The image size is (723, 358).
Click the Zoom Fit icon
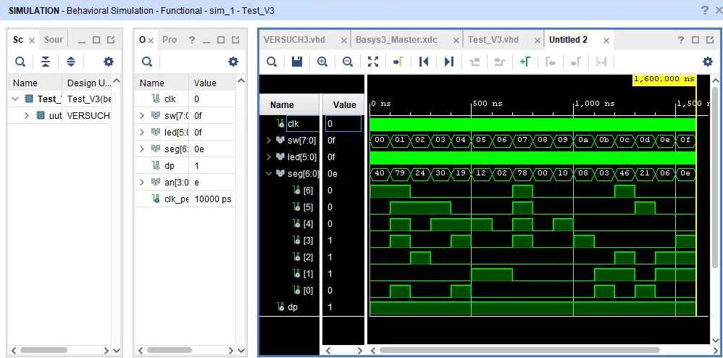372,62
